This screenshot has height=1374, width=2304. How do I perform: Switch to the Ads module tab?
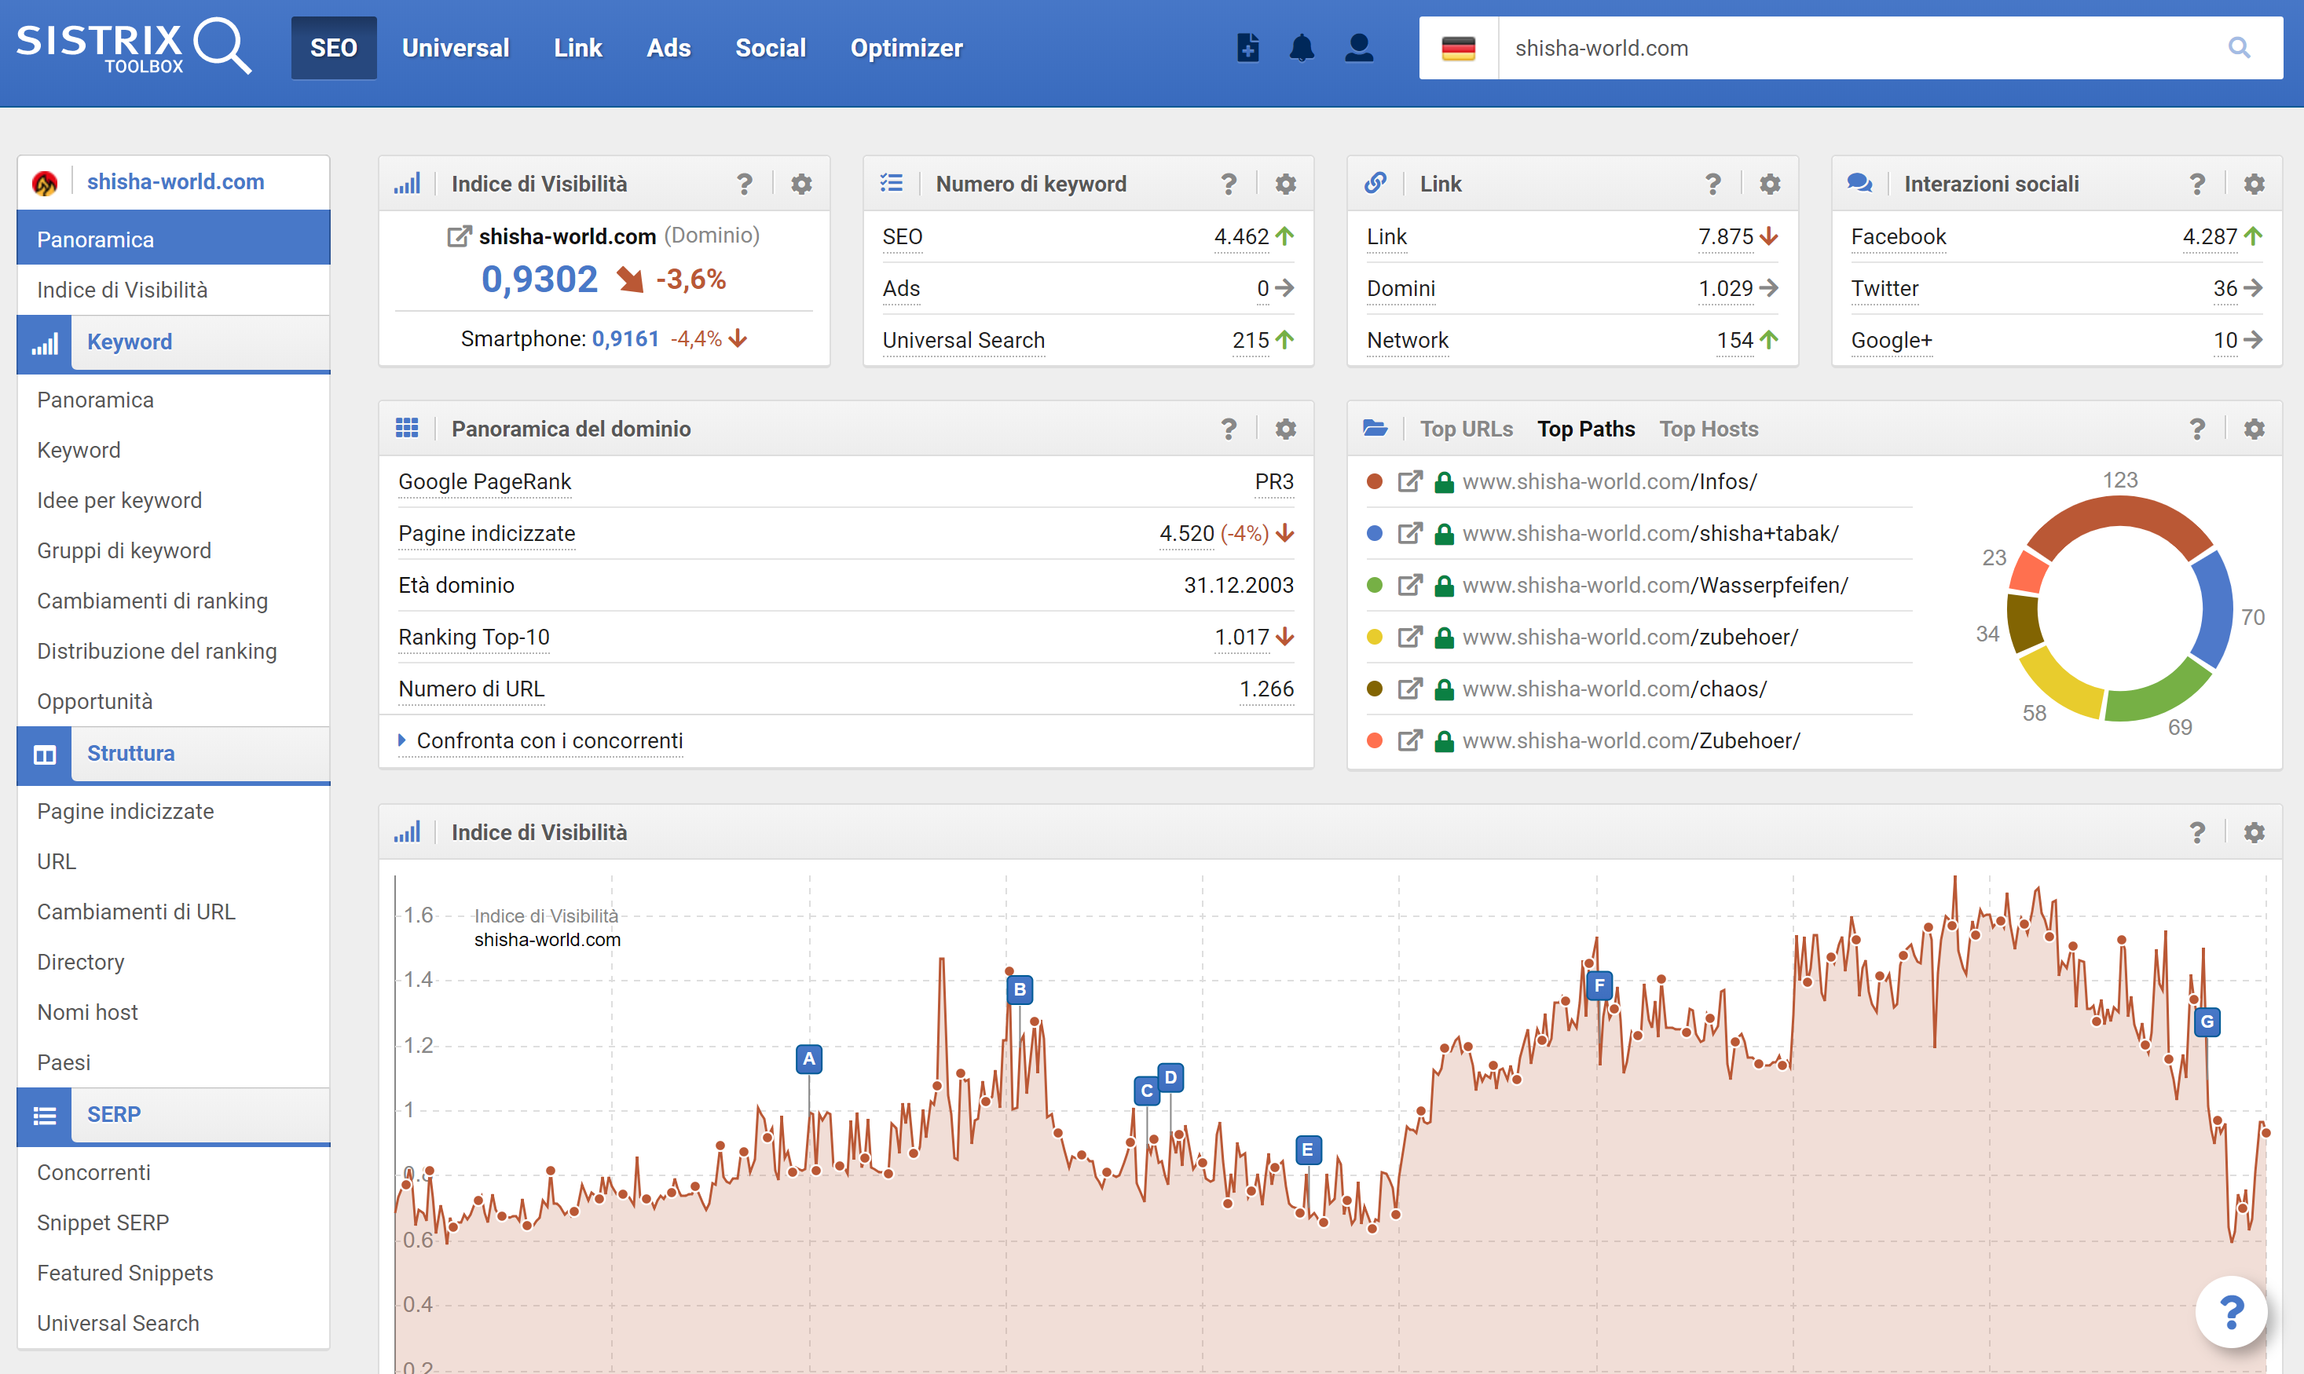coord(668,47)
